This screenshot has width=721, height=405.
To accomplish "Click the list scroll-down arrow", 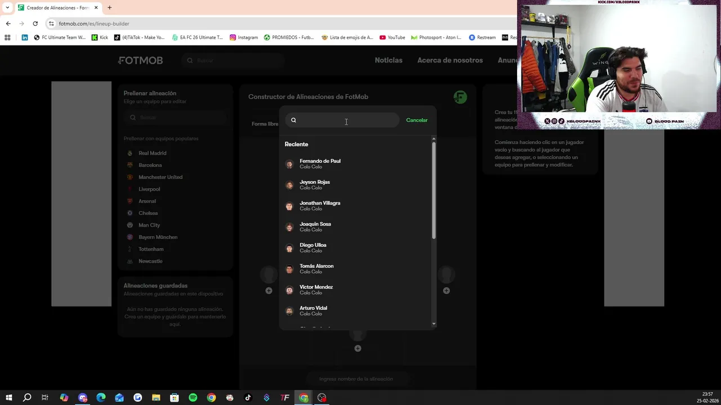I will point(434,324).
